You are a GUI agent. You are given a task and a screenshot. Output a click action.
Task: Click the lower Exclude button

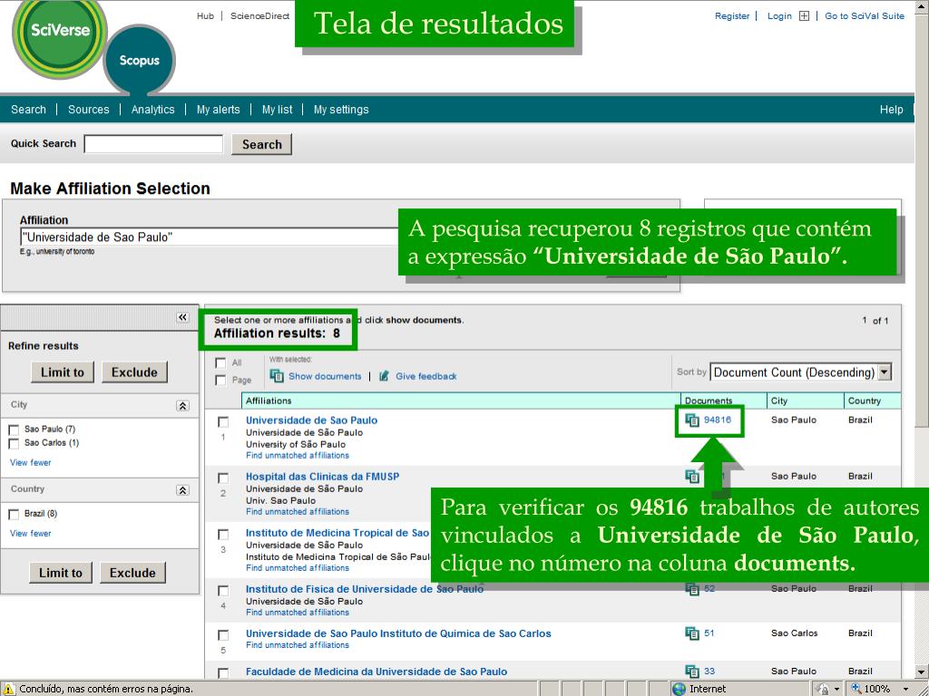[x=132, y=573]
